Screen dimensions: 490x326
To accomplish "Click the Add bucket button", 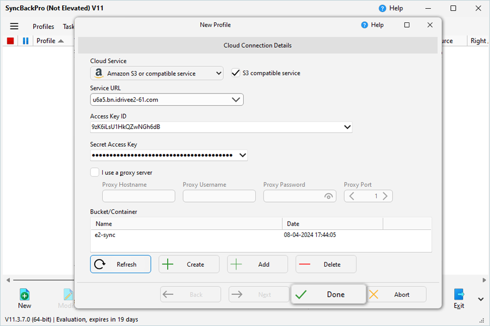I will coord(258,264).
